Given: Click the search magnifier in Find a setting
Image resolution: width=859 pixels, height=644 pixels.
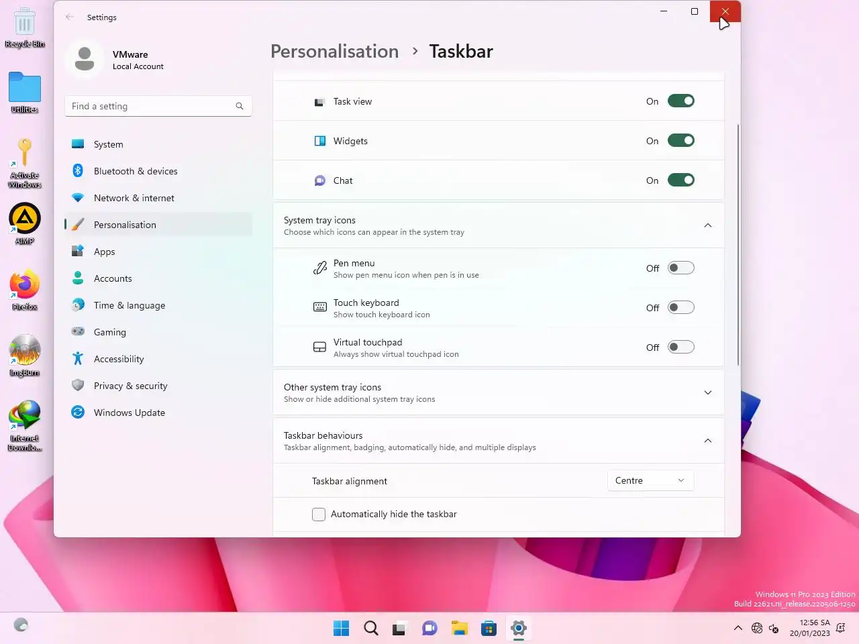Looking at the screenshot, I should tap(240, 106).
